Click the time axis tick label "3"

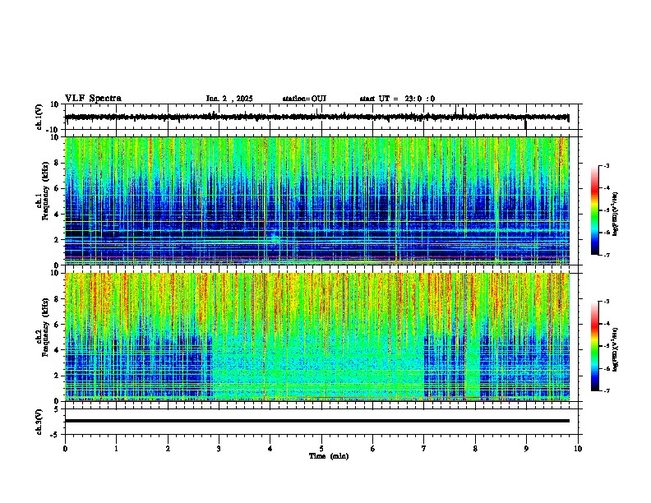click(219, 449)
